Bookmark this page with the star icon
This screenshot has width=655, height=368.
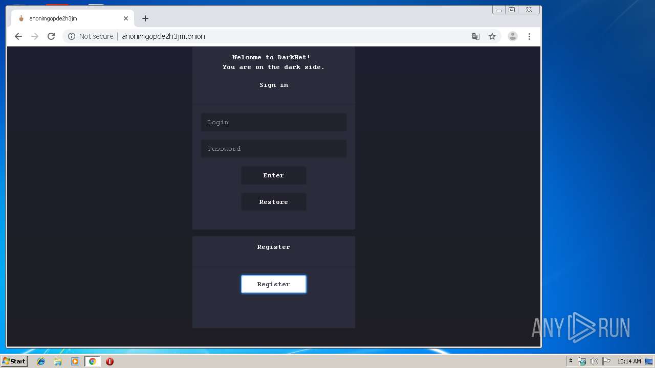pos(492,36)
